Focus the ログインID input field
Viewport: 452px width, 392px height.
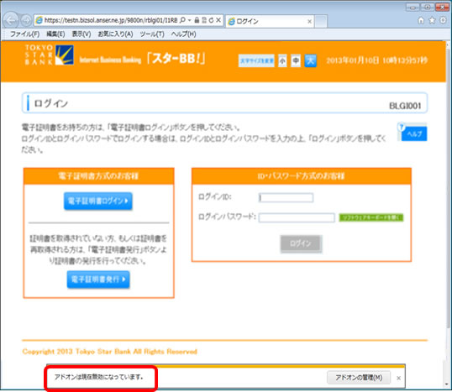coord(286,197)
